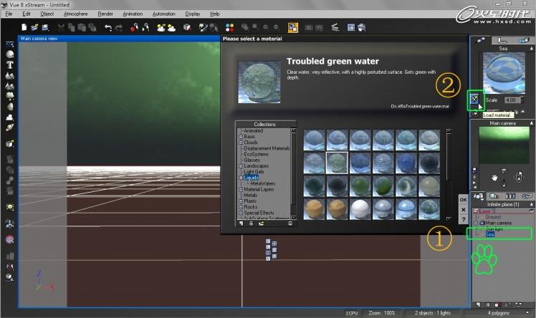Confirm material selection with OK button
Image resolution: width=536 pixels, height=318 pixels.
463,200
